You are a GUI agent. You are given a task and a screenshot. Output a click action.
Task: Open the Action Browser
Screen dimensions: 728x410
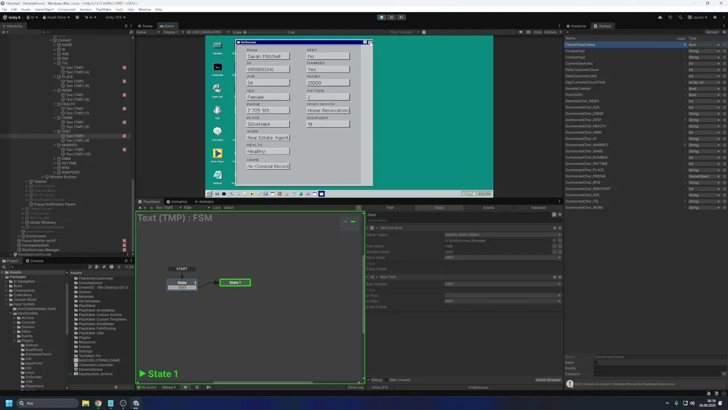[x=548, y=380]
